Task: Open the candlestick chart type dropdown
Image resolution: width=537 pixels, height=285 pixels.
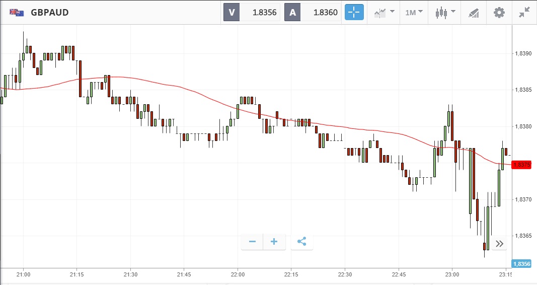Action: click(445, 12)
